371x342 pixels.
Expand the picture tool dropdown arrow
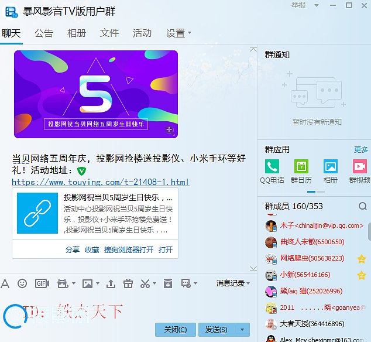click(98, 283)
